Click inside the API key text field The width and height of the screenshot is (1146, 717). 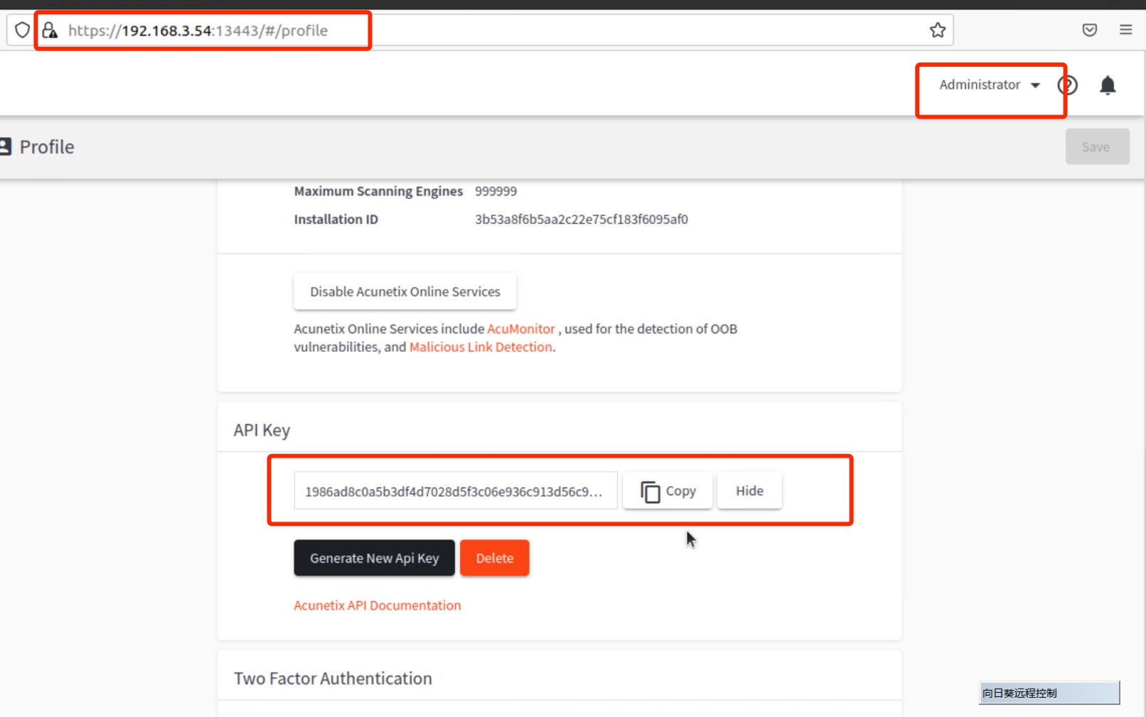455,491
